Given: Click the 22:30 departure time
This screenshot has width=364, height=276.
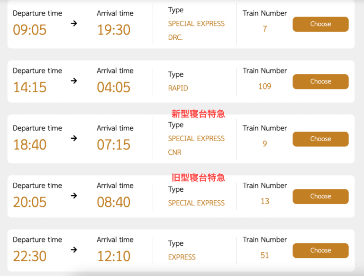Looking at the screenshot, I should 29,256.
